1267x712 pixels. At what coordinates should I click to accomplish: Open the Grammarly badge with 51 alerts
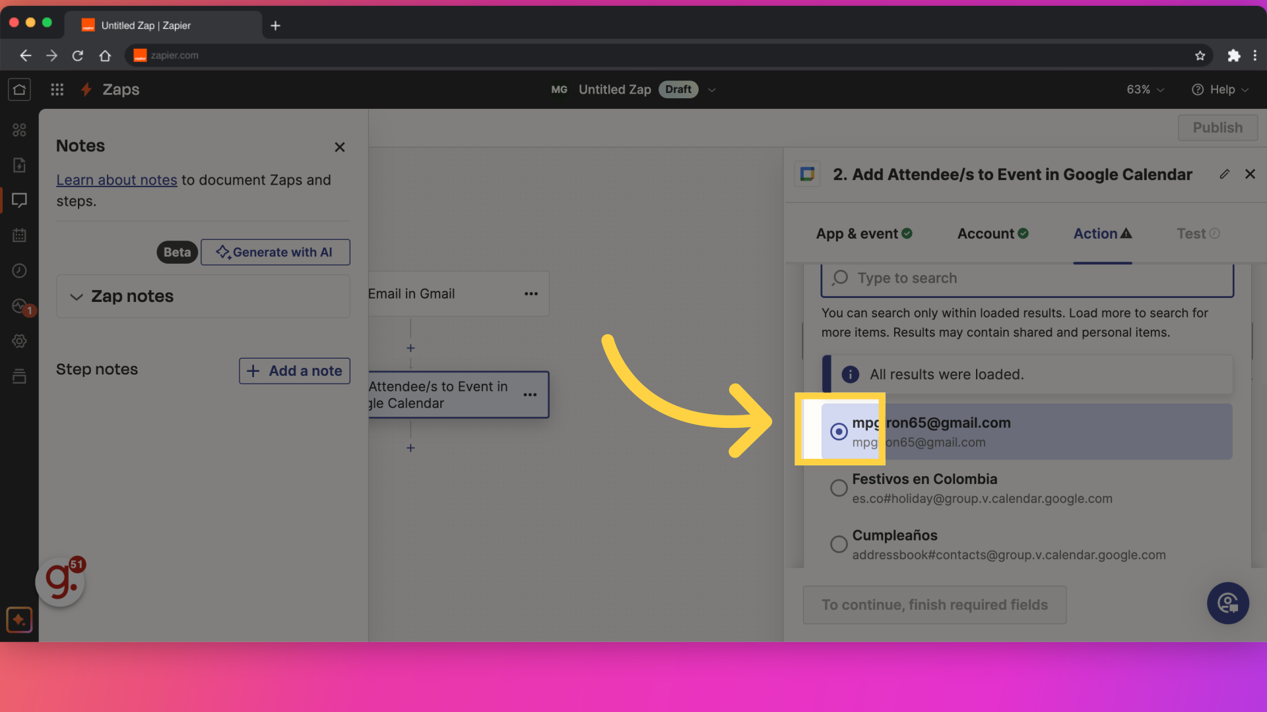[61, 581]
